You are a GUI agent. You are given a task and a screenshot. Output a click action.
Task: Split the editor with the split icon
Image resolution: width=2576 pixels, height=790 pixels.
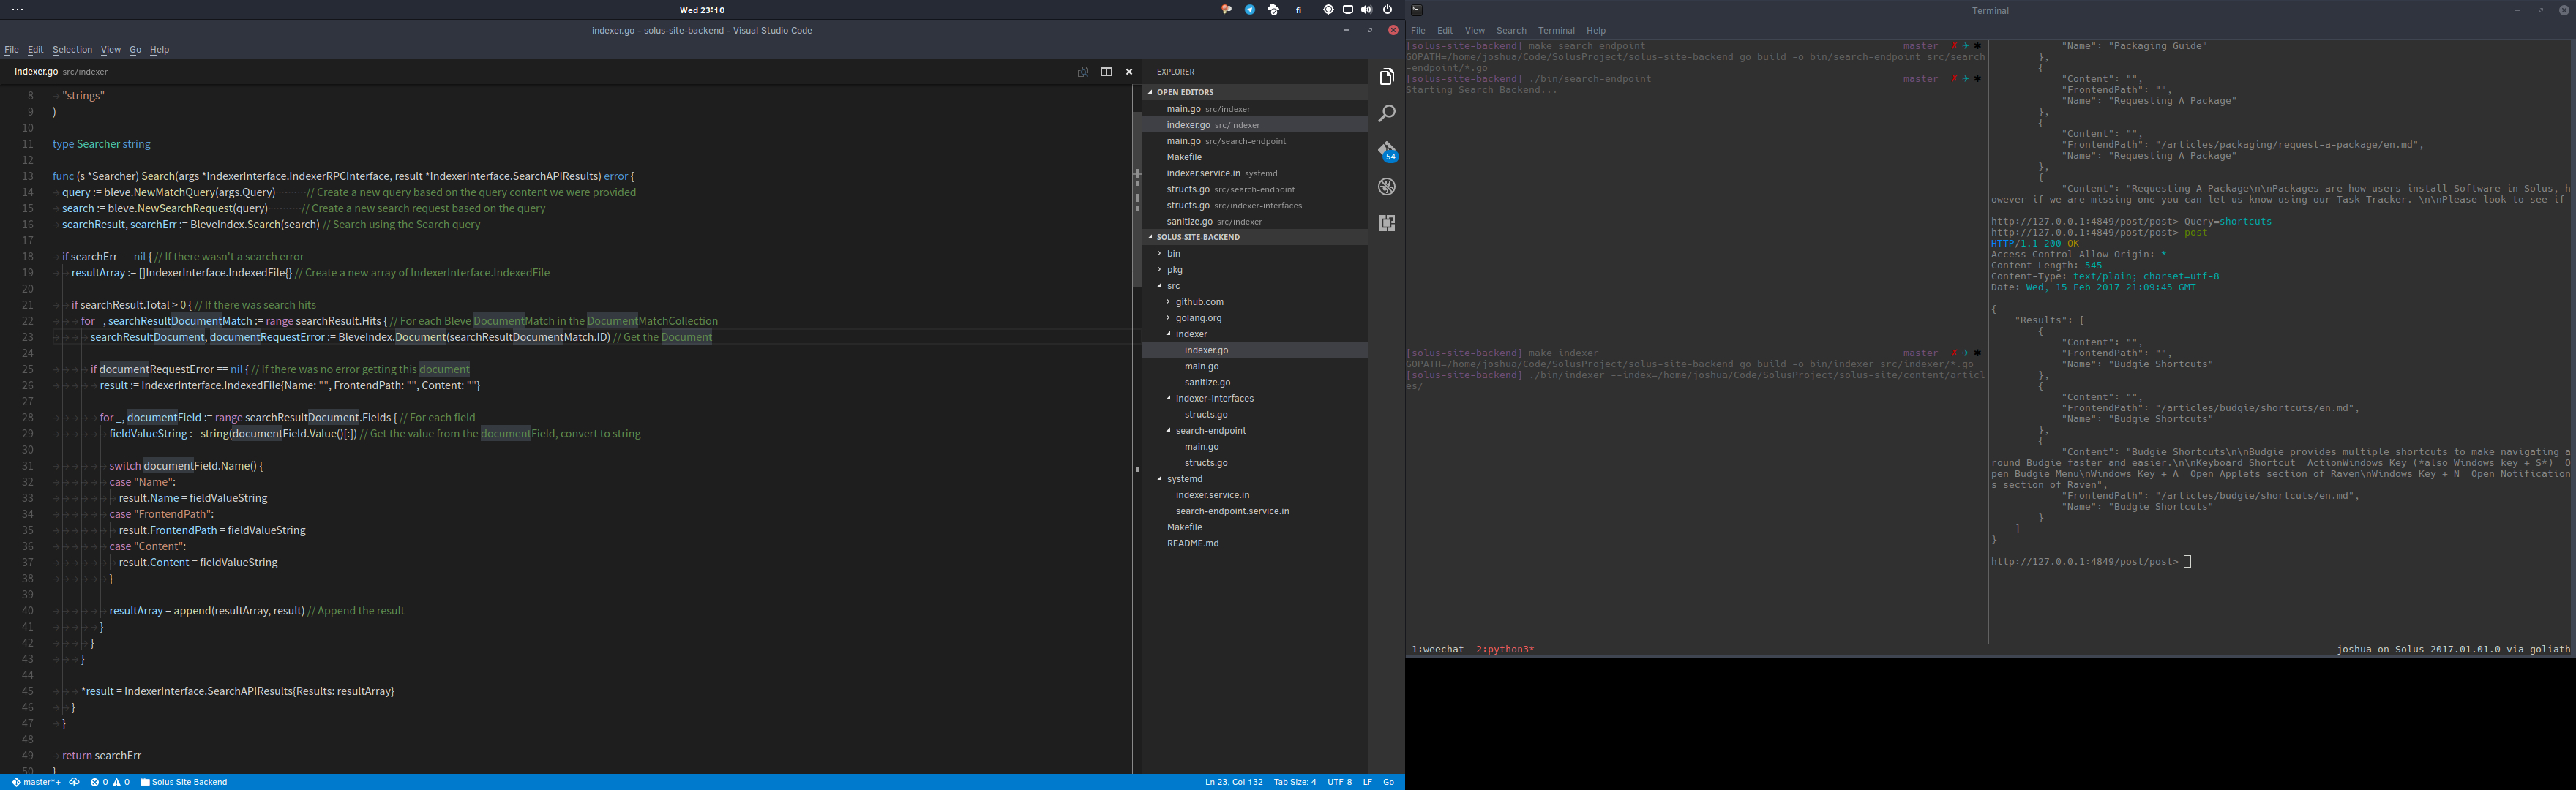click(x=1106, y=72)
